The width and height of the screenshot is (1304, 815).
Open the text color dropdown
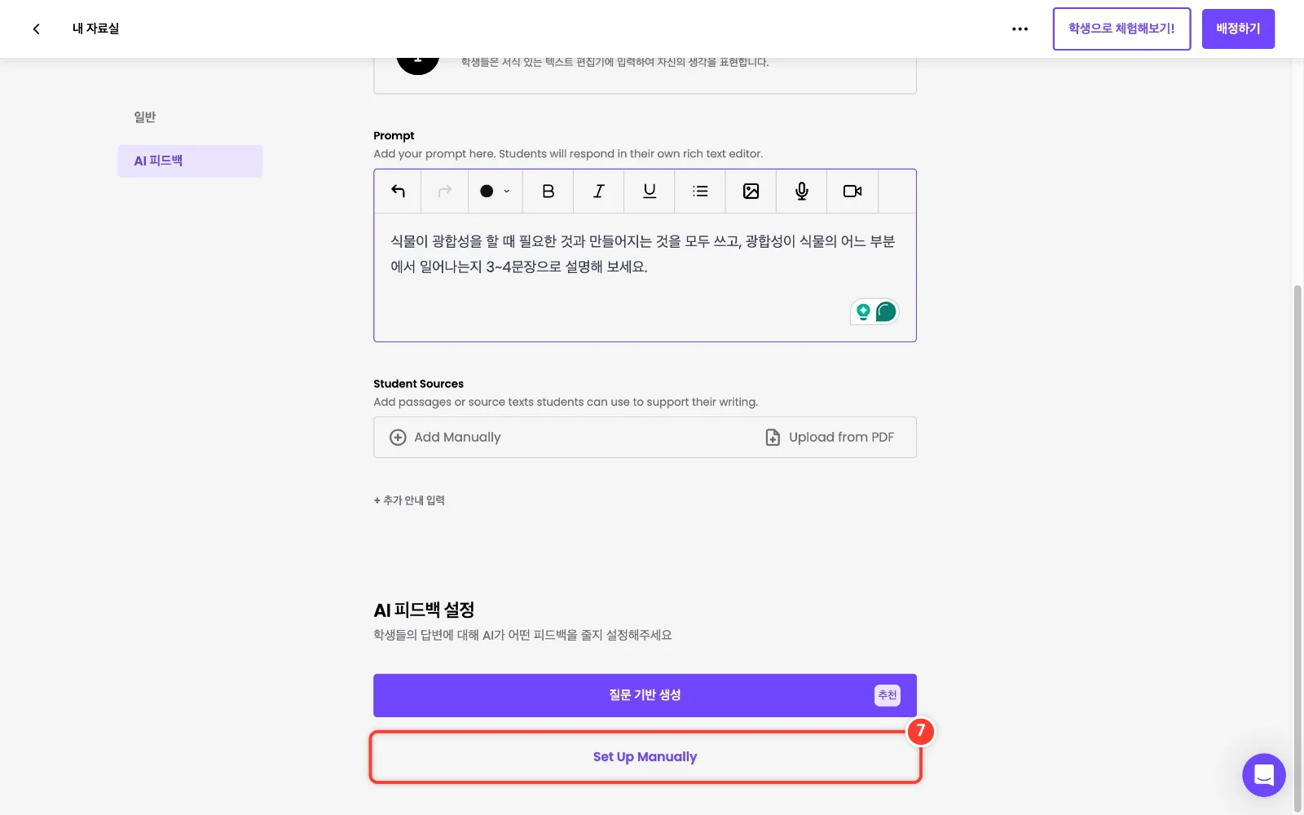point(495,191)
